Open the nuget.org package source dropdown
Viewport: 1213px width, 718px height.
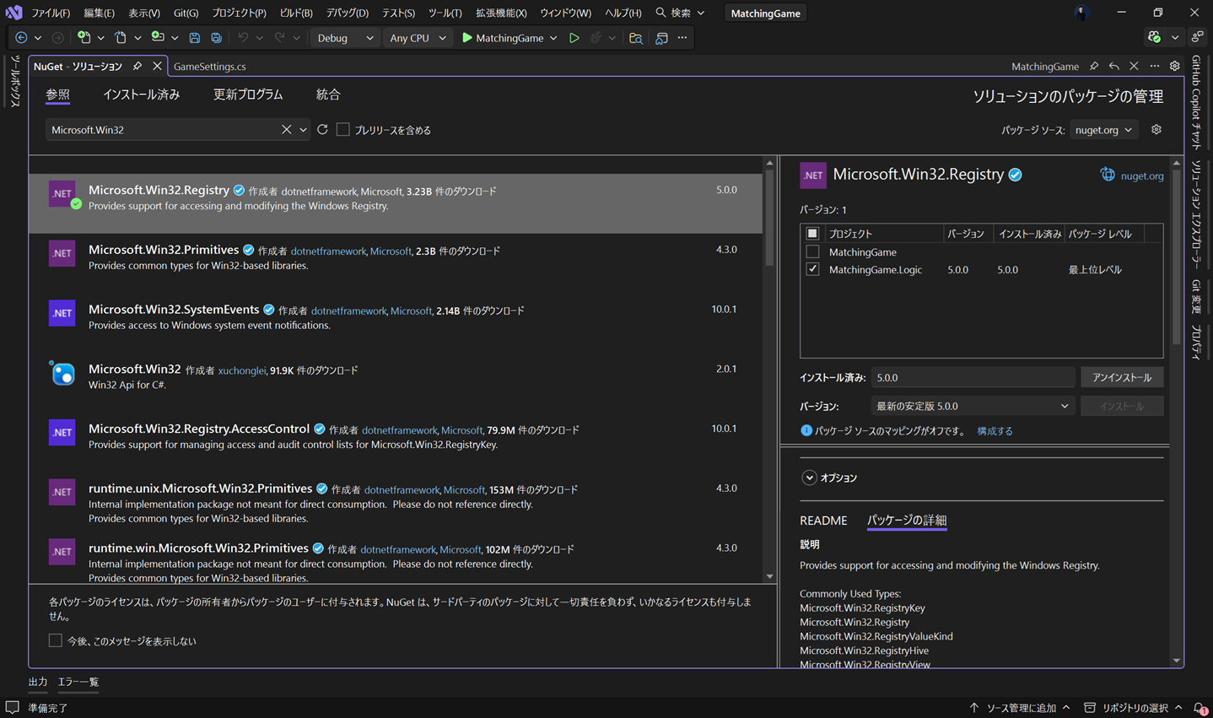click(1103, 129)
